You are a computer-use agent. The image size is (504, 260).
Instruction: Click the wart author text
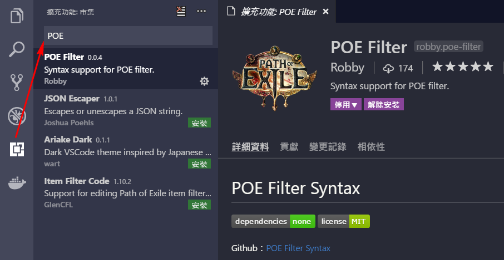pos(52,164)
